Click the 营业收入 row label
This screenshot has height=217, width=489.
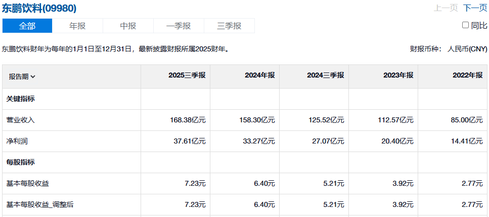pos(21,120)
